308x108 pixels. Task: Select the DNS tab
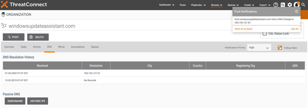click(49, 47)
